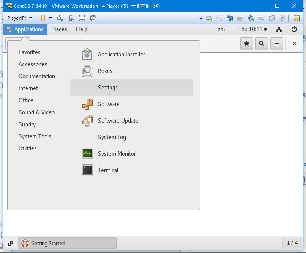Toggle the application search with magnifier button

261,44
